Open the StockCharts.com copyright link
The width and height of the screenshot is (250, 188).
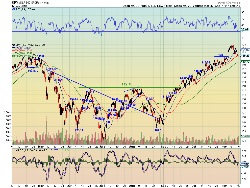(229, 3)
